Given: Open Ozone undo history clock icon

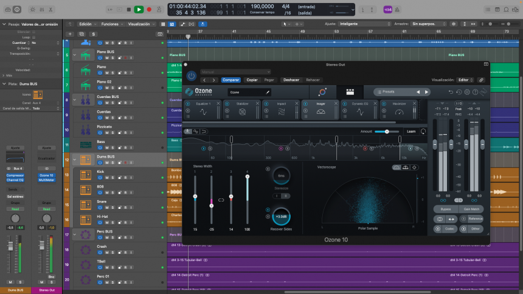Looking at the screenshot, I should (x=459, y=92).
